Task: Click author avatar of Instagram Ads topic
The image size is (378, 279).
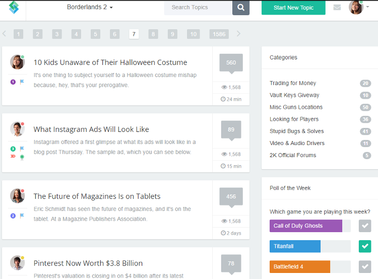Action: (17, 129)
